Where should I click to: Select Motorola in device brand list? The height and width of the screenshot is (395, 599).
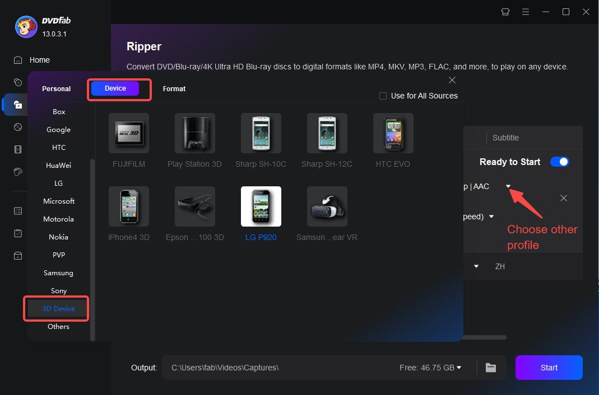(59, 219)
